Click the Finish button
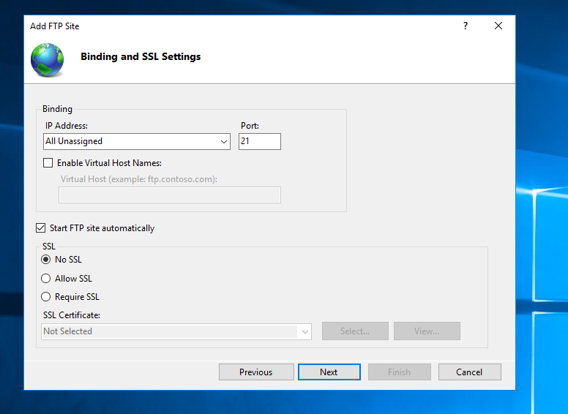Viewport: 568px width, 414px height. (399, 372)
